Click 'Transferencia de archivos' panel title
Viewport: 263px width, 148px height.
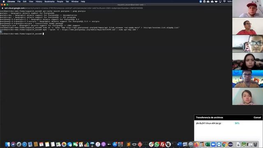(x=210, y=118)
